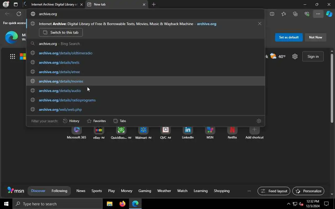Close the Internet Archive tab

point(81,4)
